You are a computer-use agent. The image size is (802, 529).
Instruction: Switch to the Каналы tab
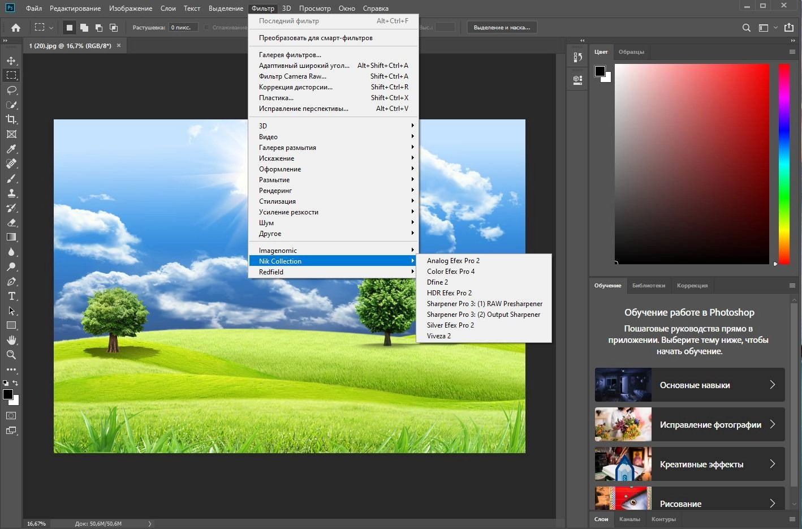point(629,519)
